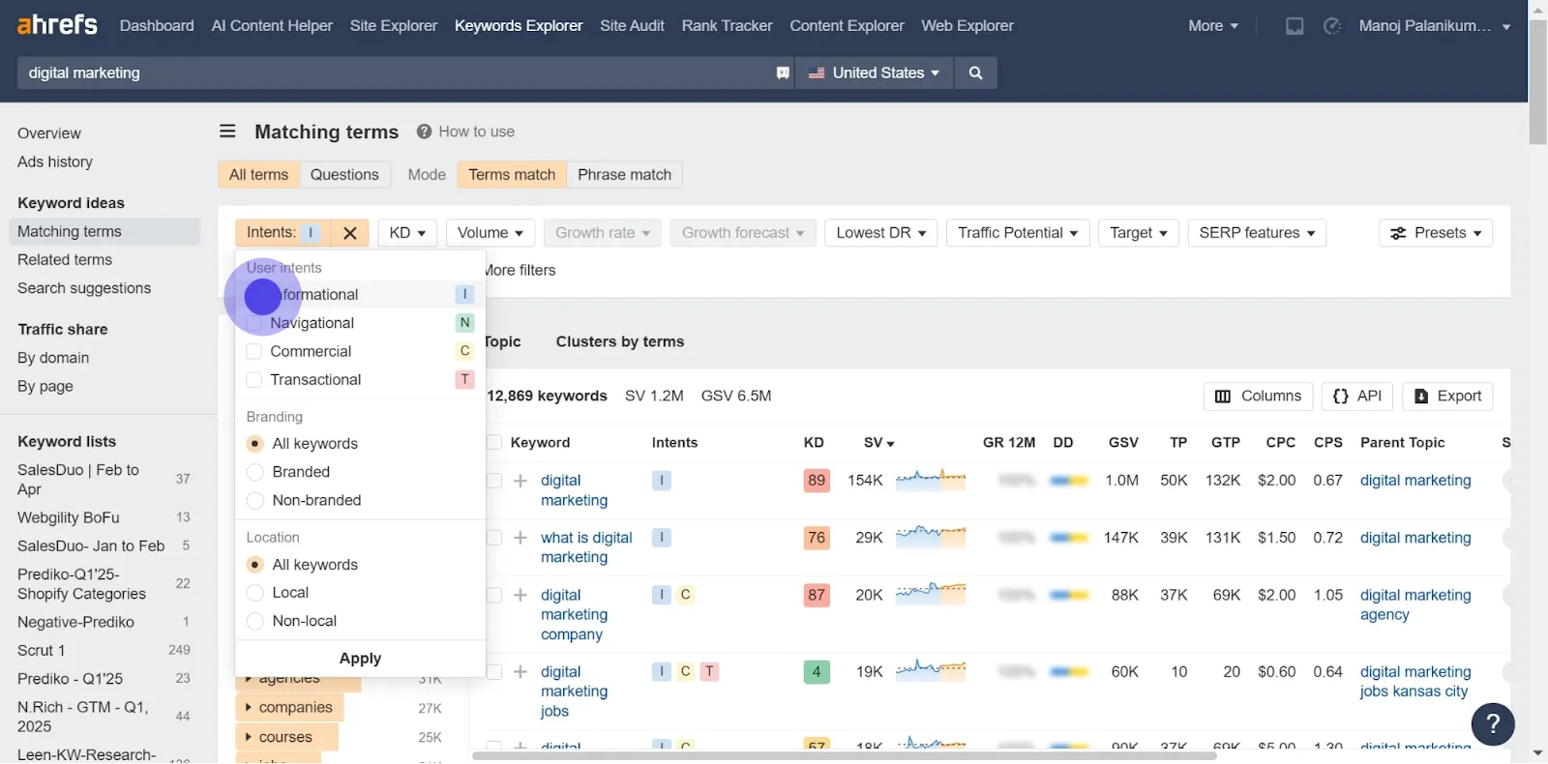Select Local under Location

pyautogui.click(x=255, y=593)
